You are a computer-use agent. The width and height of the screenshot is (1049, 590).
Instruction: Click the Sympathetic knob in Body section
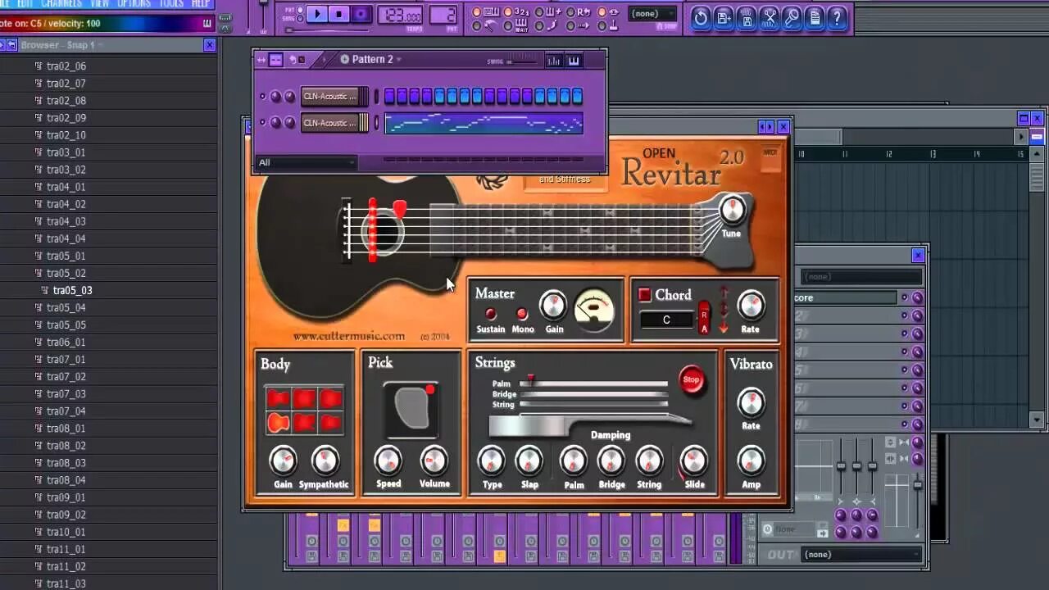(x=325, y=461)
